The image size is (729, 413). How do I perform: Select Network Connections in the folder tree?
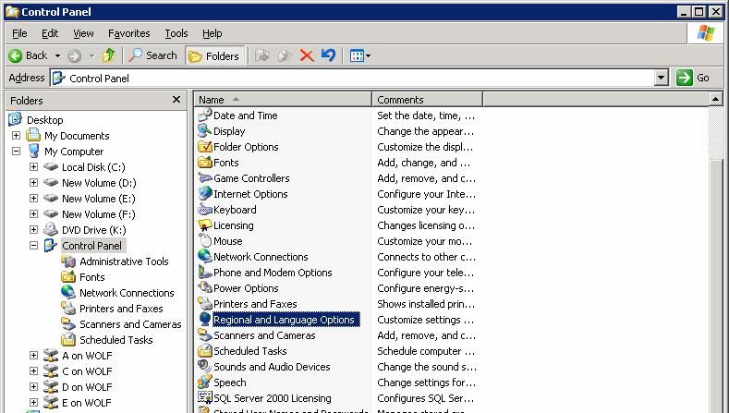coord(127,293)
